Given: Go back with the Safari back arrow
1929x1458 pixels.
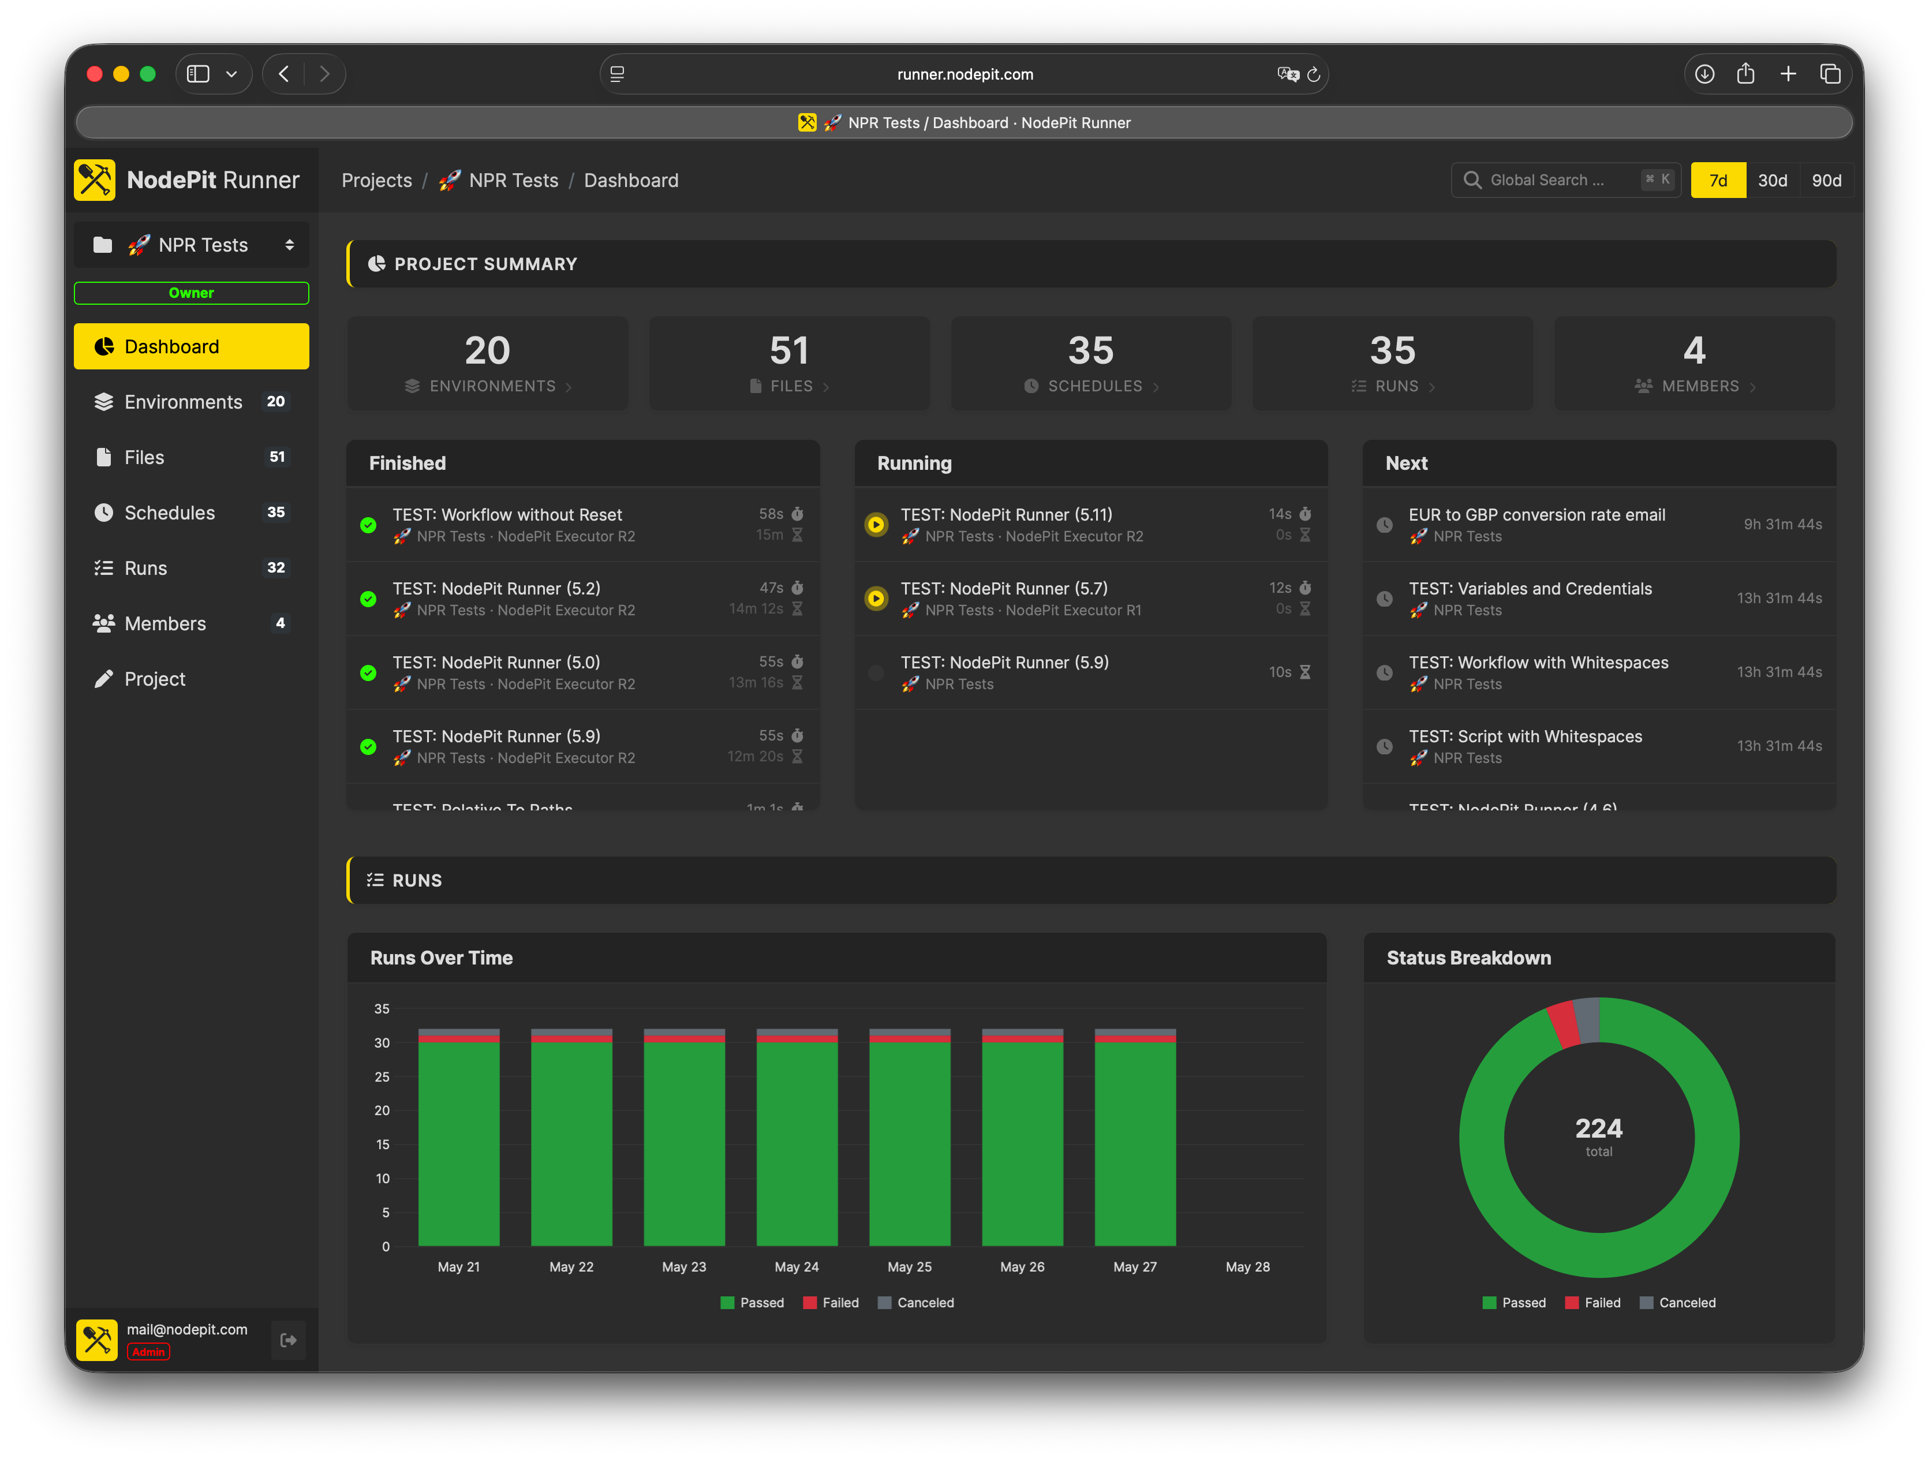Looking at the screenshot, I should point(283,74).
